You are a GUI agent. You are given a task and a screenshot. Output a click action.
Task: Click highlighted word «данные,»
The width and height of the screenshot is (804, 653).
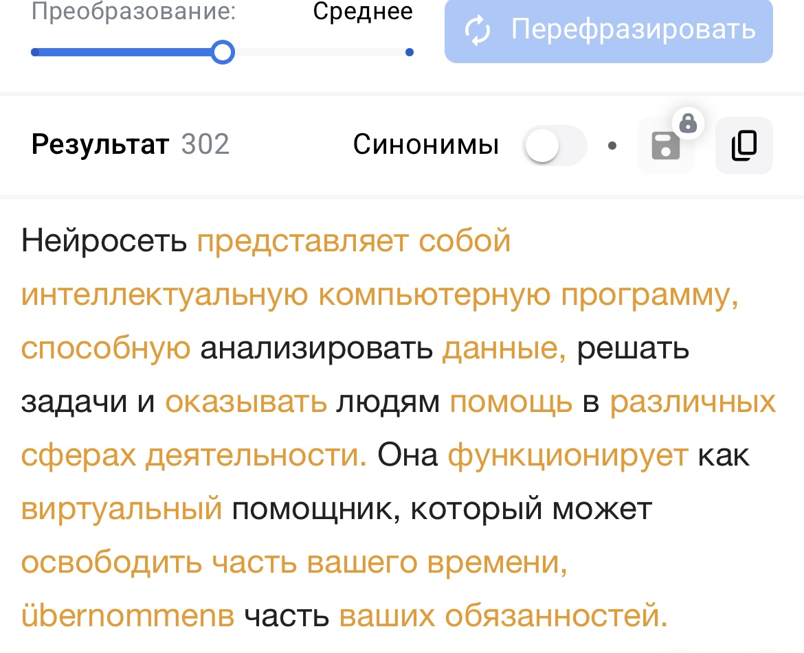pyautogui.click(x=504, y=349)
